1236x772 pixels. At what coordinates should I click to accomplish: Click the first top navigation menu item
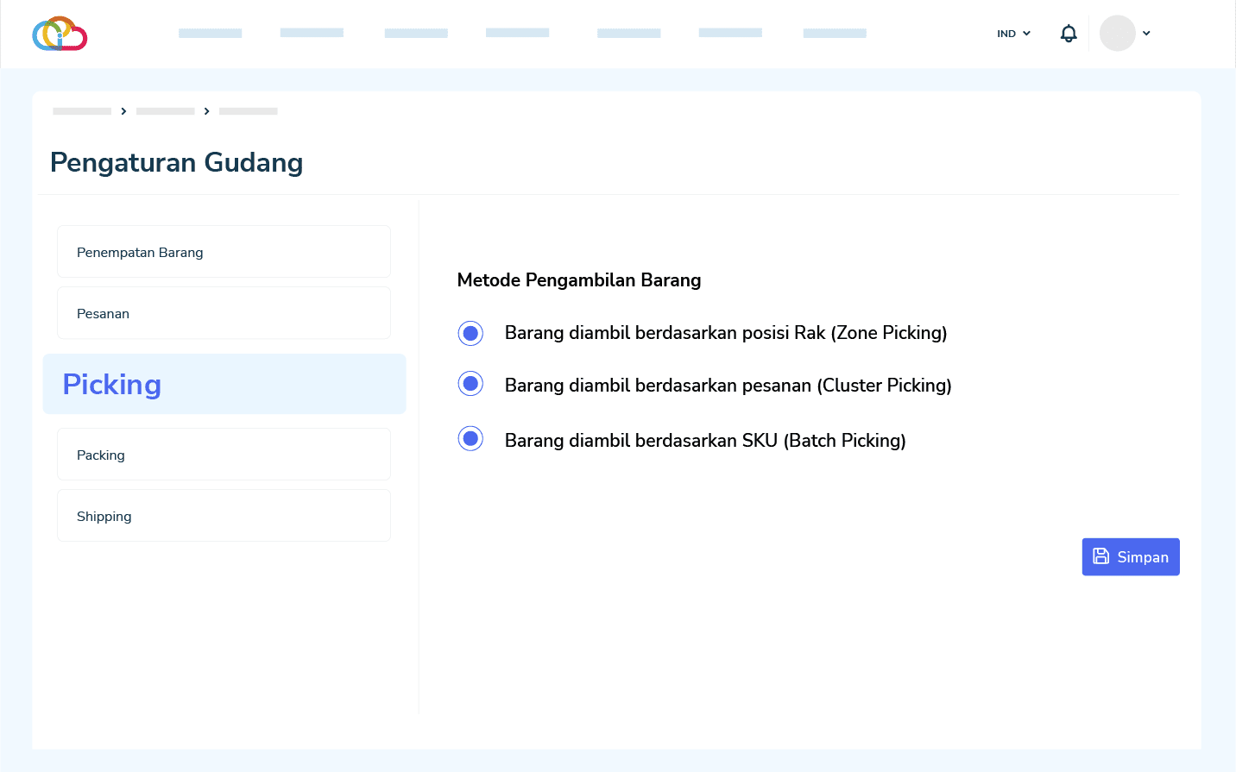click(210, 34)
